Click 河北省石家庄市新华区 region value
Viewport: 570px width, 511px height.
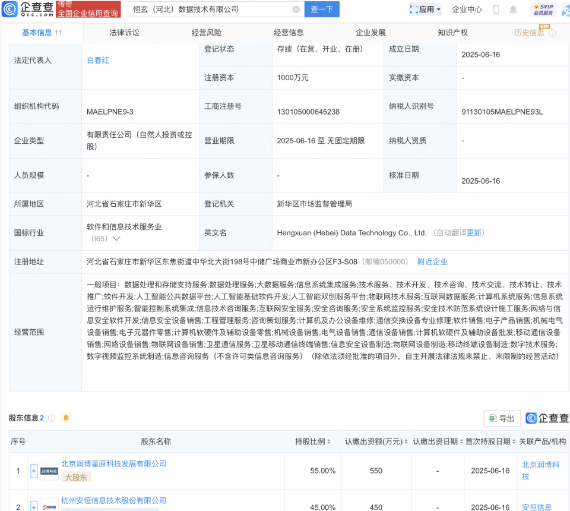124,204
